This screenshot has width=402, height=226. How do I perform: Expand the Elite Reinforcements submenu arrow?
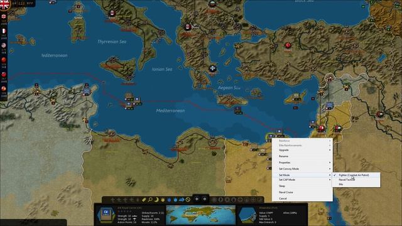(330, 145)
